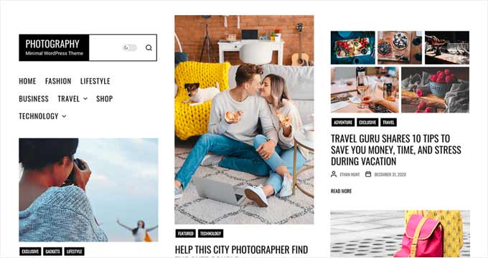
Task: Select the Featured category tag
Action: 185,234
